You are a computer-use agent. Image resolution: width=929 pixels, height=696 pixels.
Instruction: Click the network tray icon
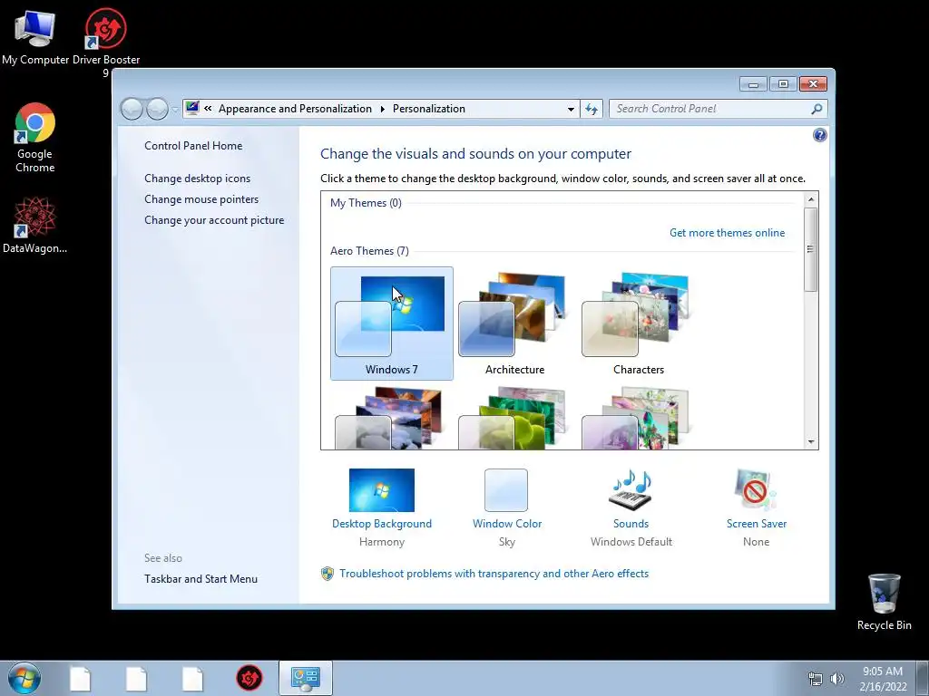pyautogui.click(x=816, y=679)
